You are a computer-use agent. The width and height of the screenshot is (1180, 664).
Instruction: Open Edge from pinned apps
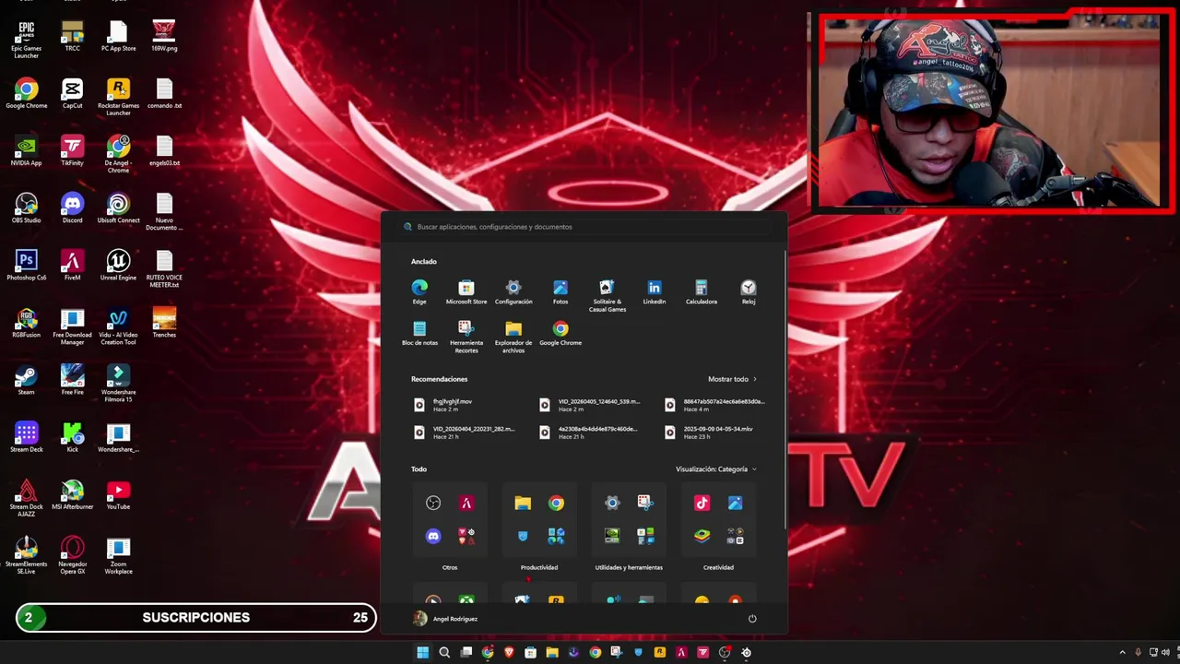pos(419,292)
